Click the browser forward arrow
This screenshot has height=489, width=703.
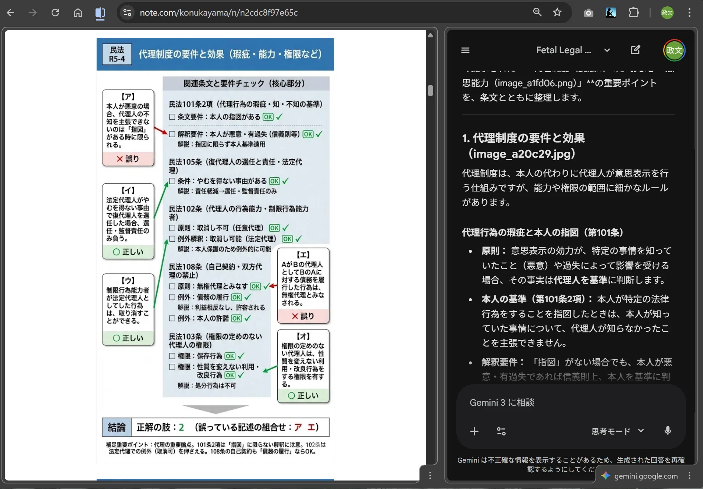click(33, 13)
